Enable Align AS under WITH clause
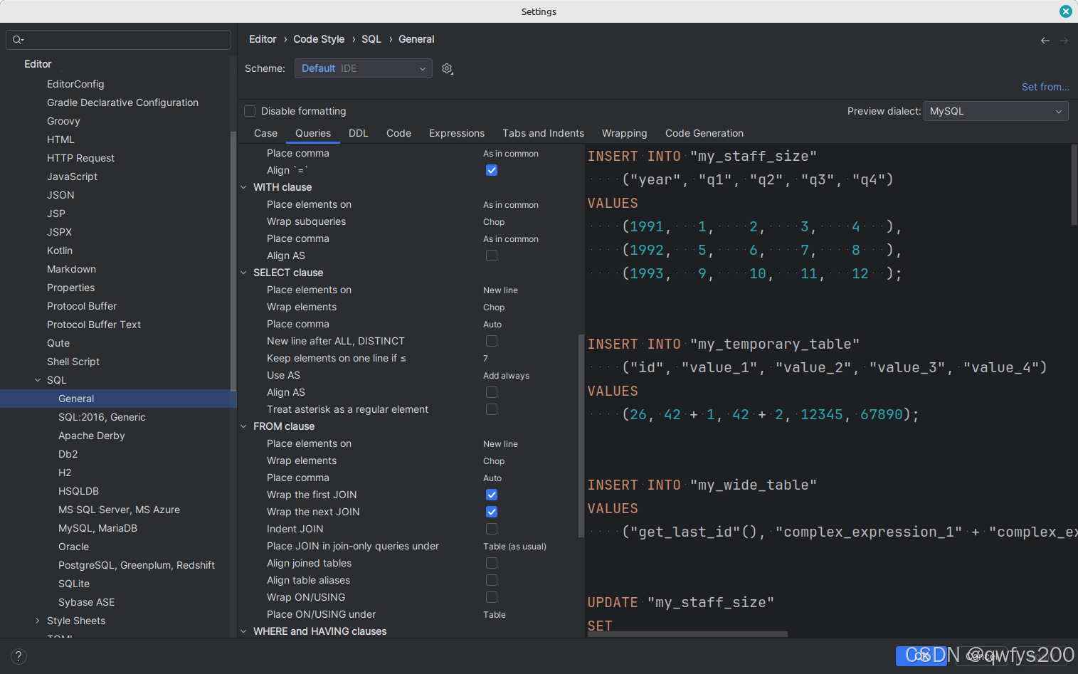The image size is (1078, 674). tap(492, 256)
